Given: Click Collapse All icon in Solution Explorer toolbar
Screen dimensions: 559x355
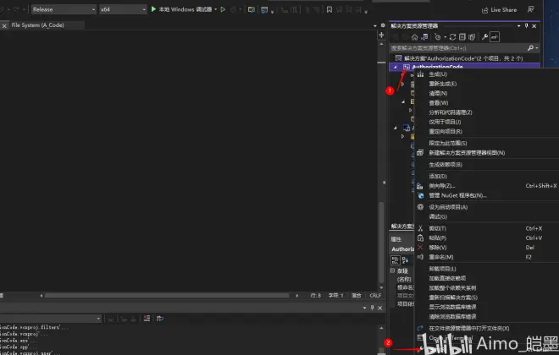Looking at the screenshot, I should click(462, 37).
